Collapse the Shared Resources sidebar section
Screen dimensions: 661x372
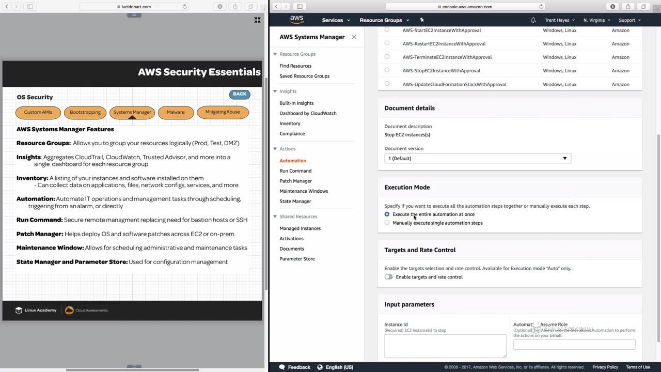pyautogui.click(x=275, y=216)
